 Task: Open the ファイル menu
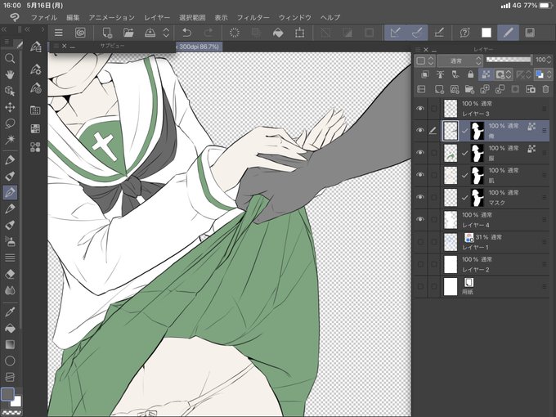pyautogui.click(x=43, y=17)
